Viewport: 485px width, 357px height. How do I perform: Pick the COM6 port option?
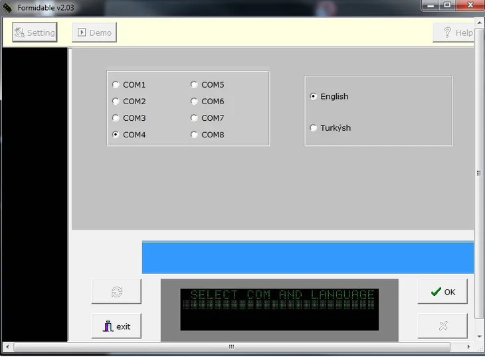pyautogui.click(x=195, y=102)
